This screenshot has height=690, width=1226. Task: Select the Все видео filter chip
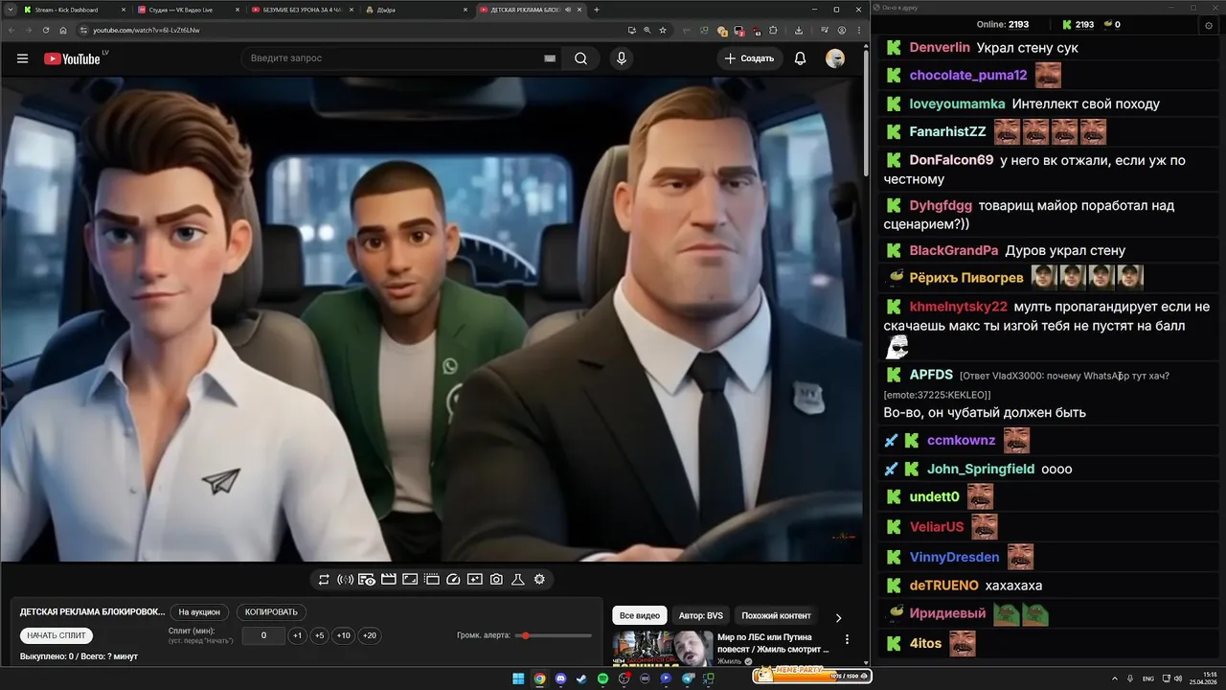pyautogui.click(x=640, y=615)
